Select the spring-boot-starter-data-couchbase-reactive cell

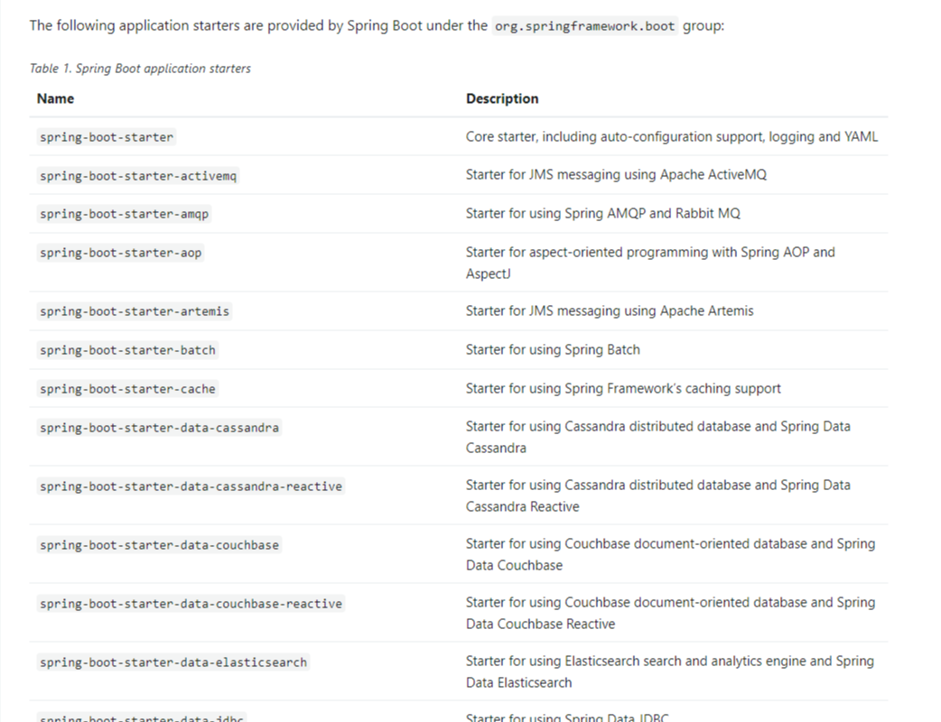pos(191,604)
